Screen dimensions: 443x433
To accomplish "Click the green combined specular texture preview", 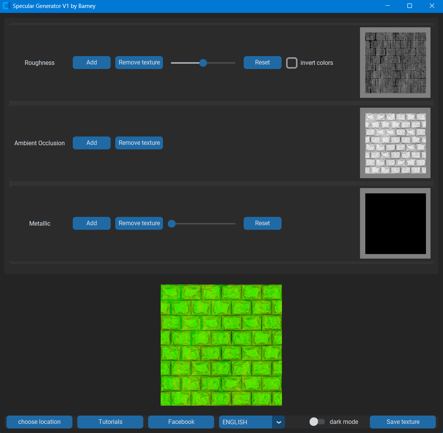I will 221,345.
